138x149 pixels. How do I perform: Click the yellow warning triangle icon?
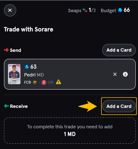(59, 82)
